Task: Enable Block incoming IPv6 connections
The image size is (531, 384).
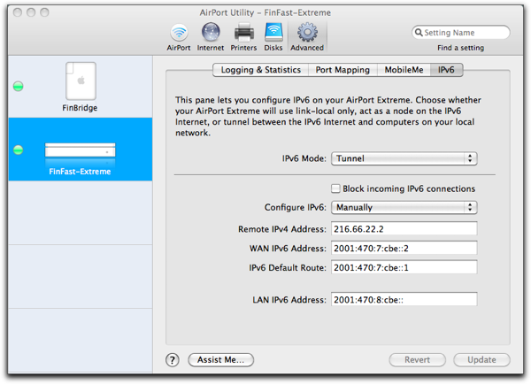Action: point(335,188)
